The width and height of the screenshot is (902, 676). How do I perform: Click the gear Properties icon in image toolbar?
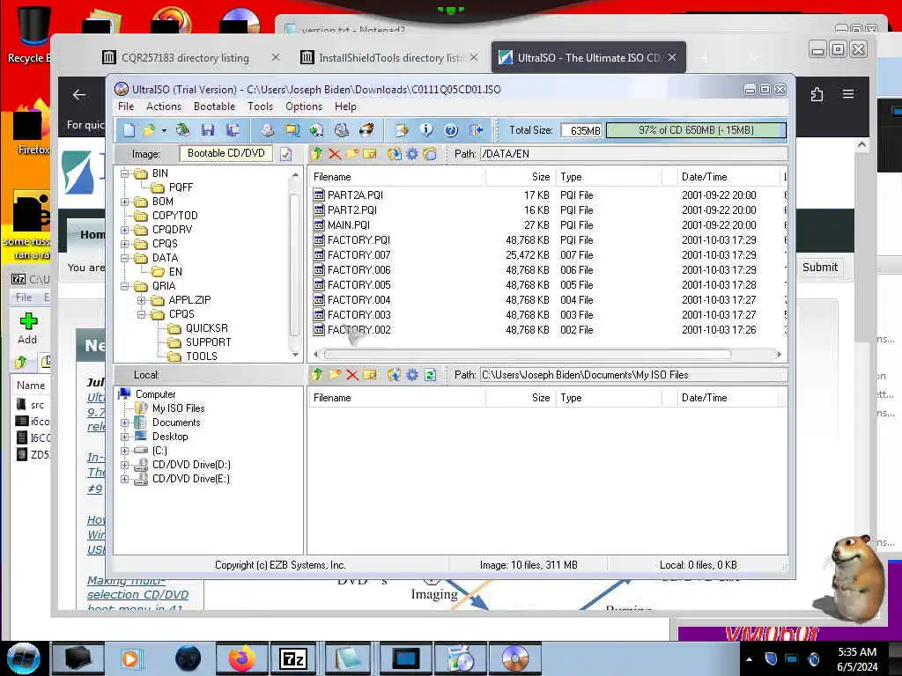(x=412, y=154)
